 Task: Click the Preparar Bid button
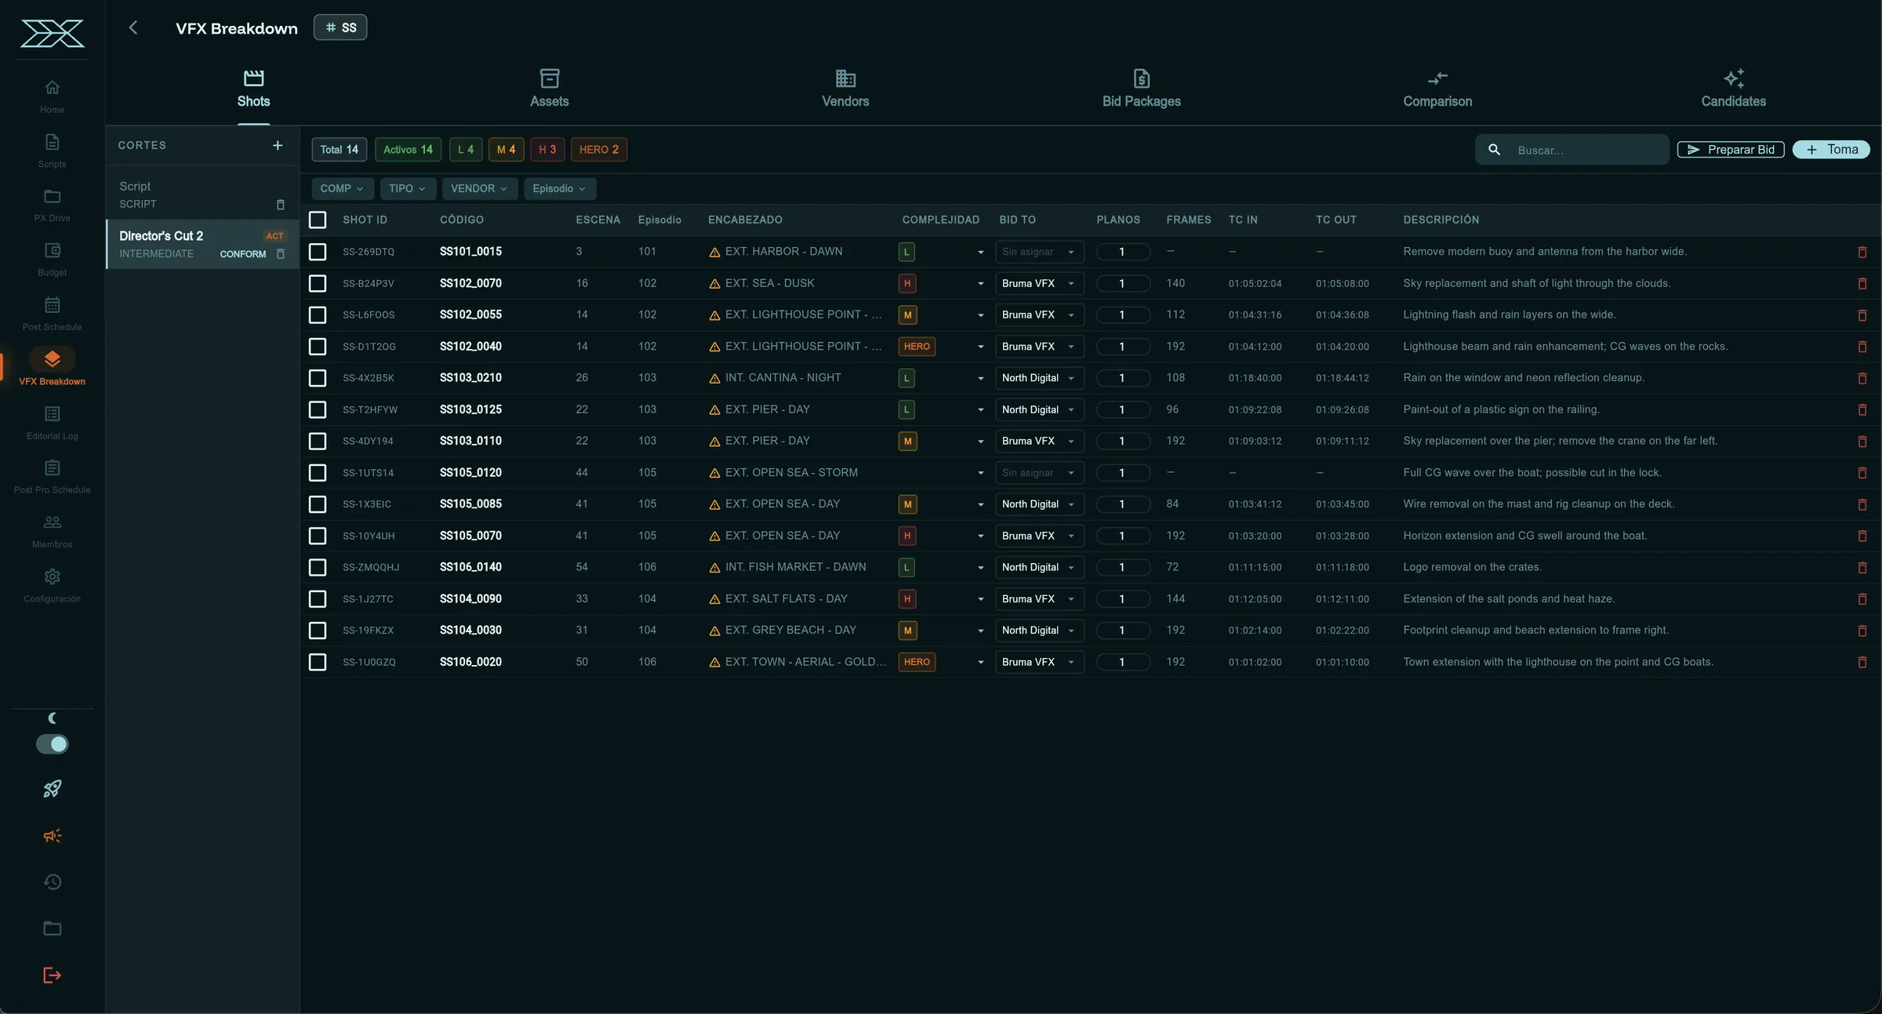coord(1731,150)
